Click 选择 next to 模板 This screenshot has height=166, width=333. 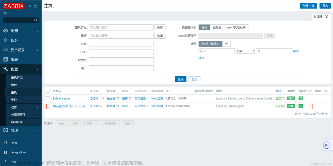point(160,36)
